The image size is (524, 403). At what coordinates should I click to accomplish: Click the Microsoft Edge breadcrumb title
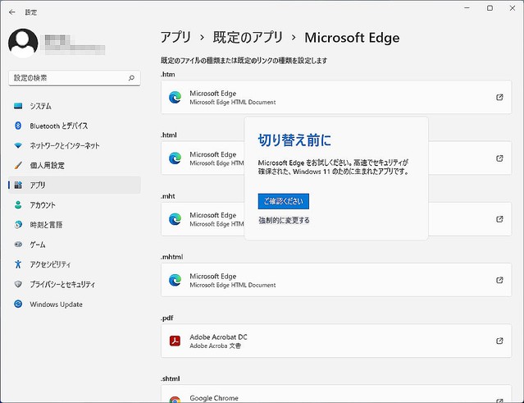click(352, 38)
